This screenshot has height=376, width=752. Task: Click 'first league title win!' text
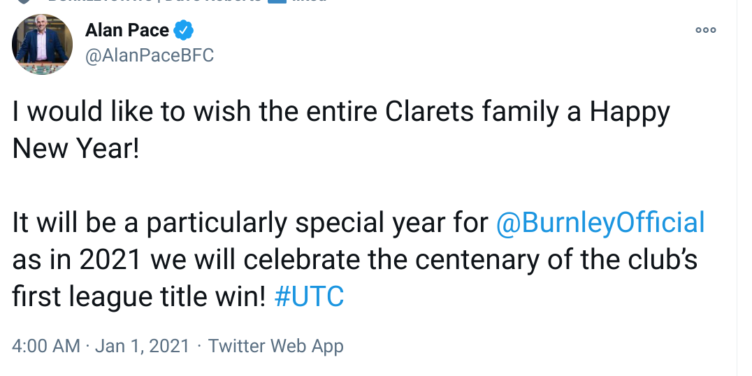coord(138,297)
